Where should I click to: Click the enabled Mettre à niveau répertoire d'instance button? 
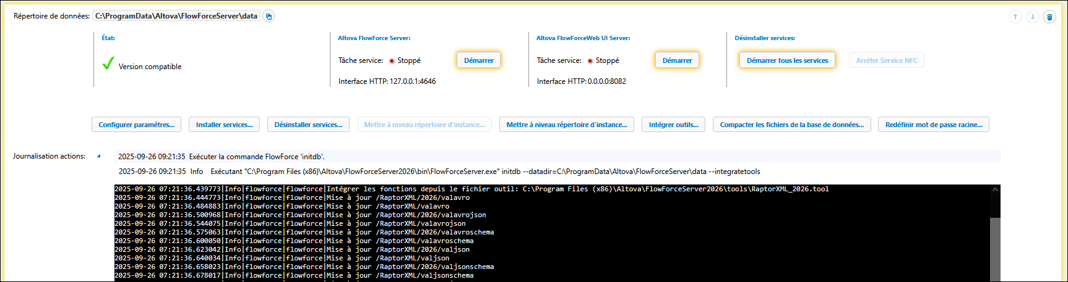pyautogui.click(x=566, y=125)
